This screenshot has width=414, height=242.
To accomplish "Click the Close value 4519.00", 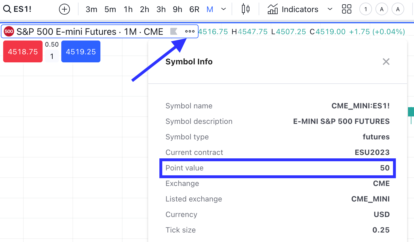I will [x=330, y=32].
